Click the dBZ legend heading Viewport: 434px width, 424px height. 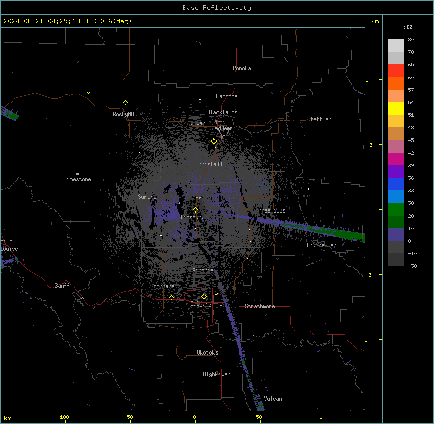(x=408, y=27)
